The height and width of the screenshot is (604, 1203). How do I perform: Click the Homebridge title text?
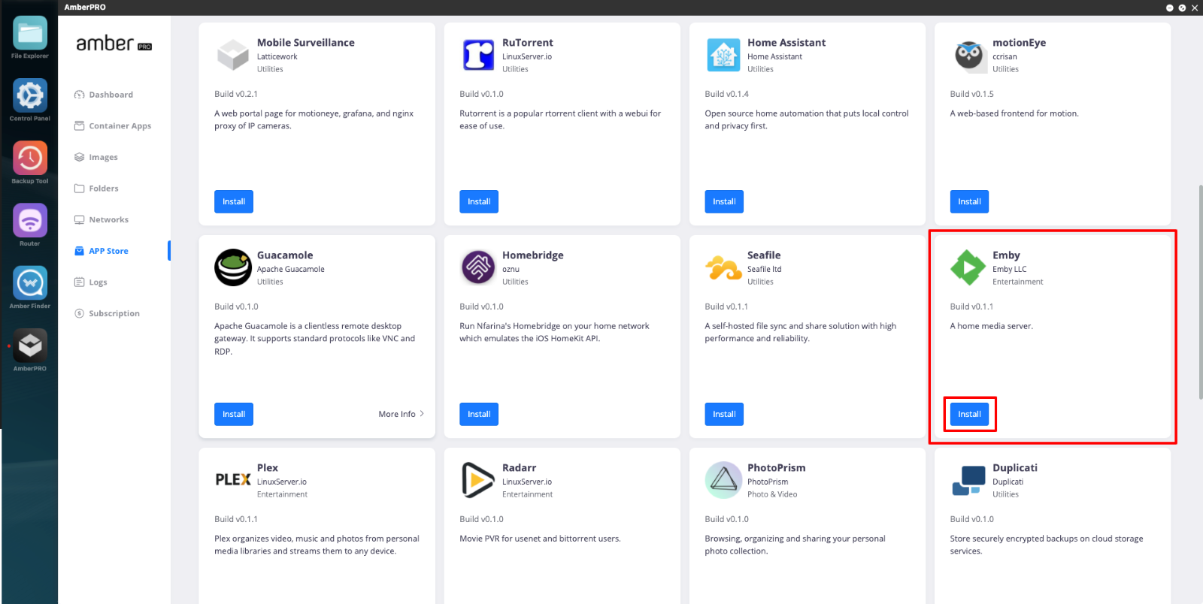(x=533, y=255)
